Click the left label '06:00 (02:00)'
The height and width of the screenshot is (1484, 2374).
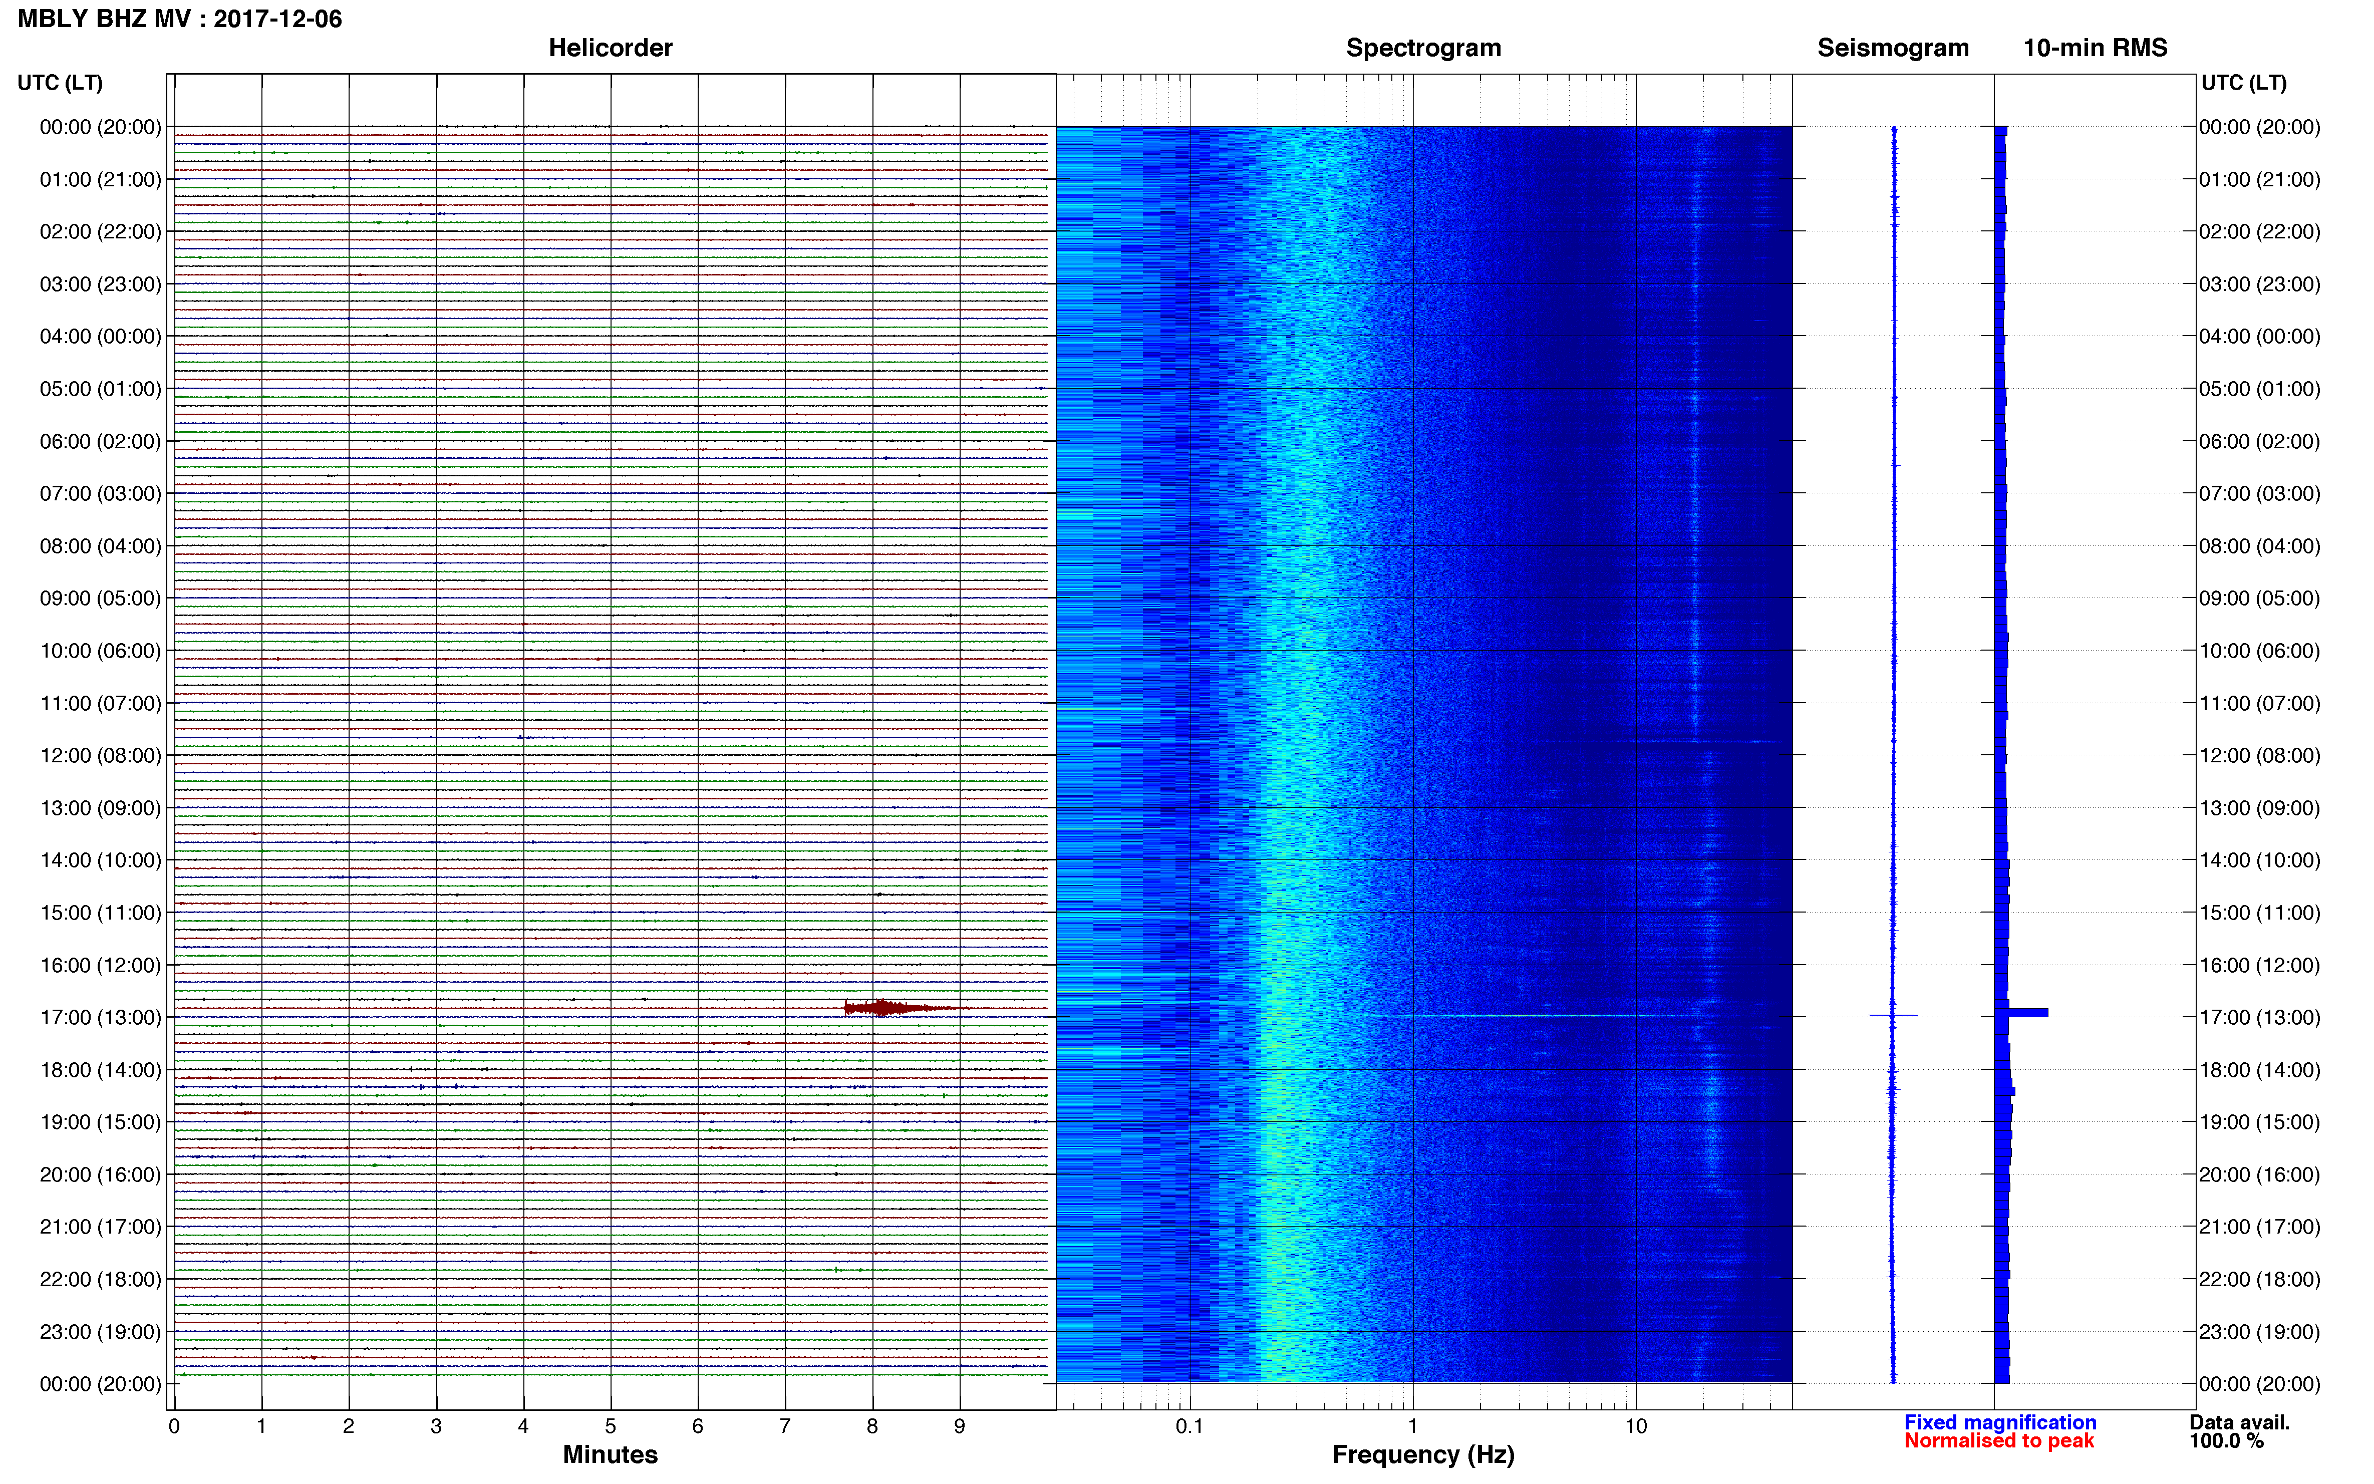click(x=100, y=441)
